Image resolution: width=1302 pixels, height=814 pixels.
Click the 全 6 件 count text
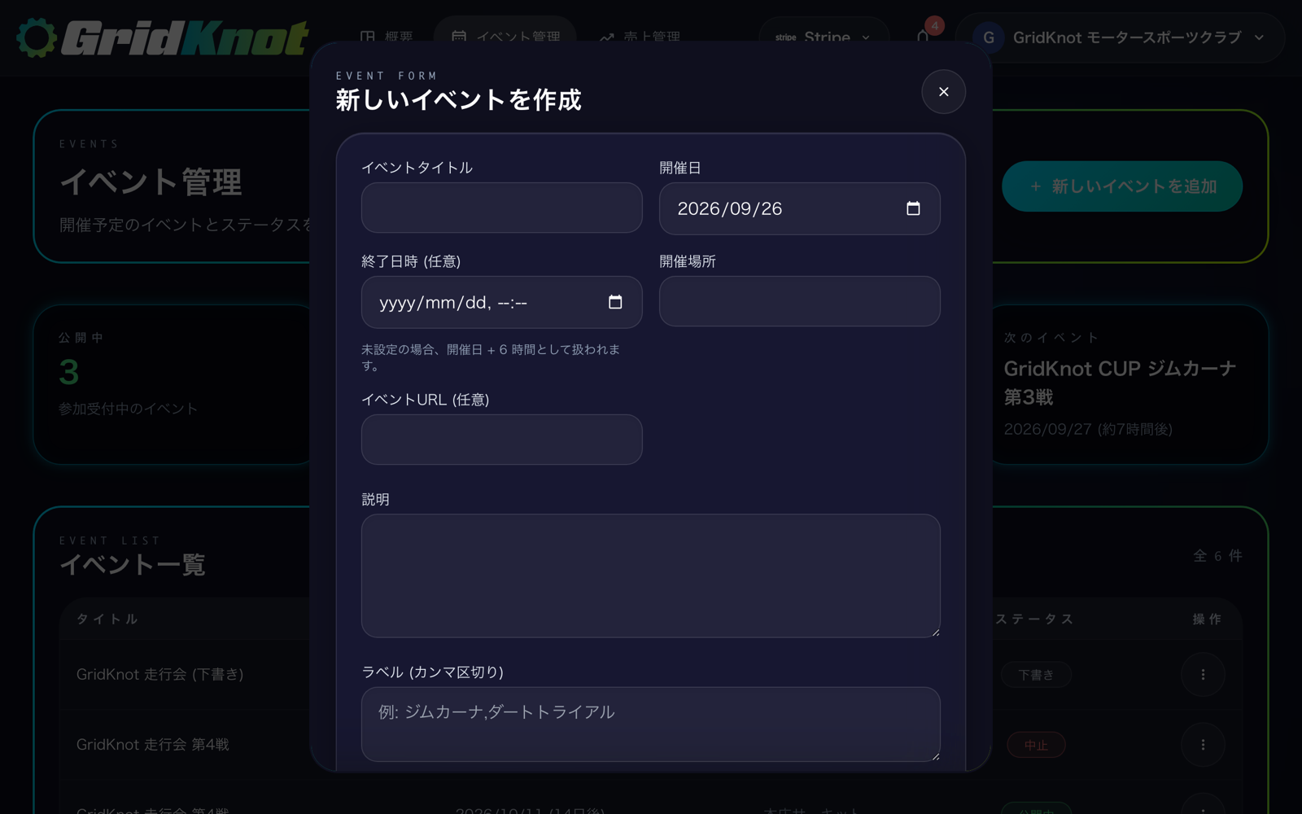click(1217, 556)
